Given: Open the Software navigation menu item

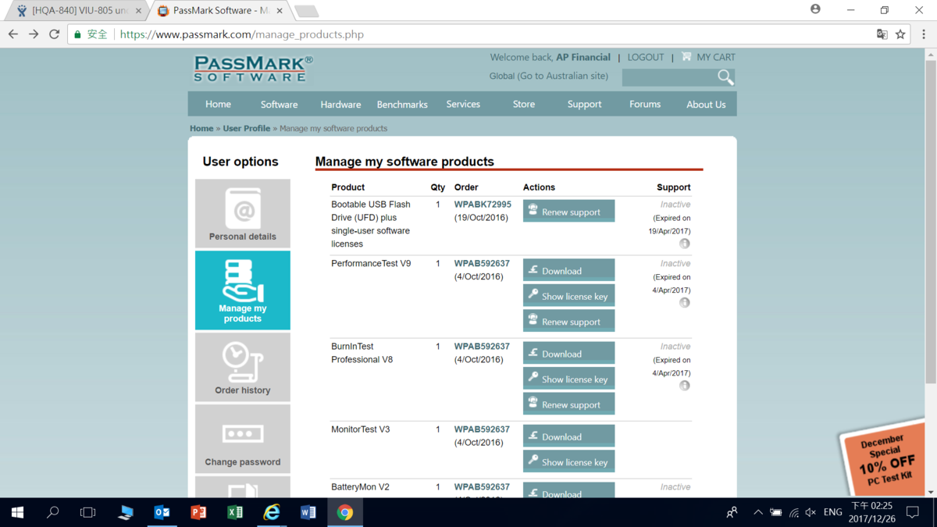Looking at the screenshot, I should [x=279, y=104].
